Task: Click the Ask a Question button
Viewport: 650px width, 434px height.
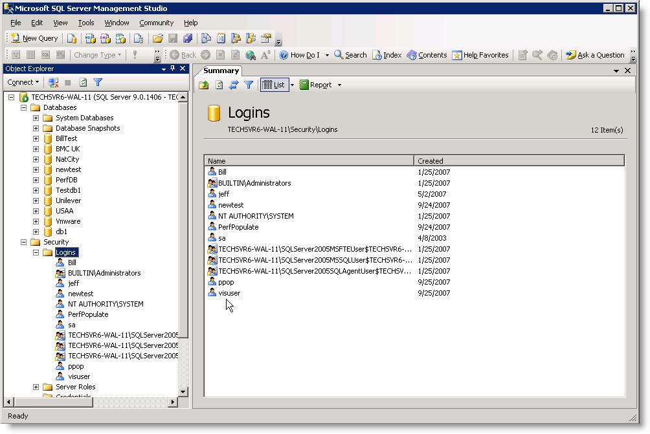Action: [x=595, y=55]
